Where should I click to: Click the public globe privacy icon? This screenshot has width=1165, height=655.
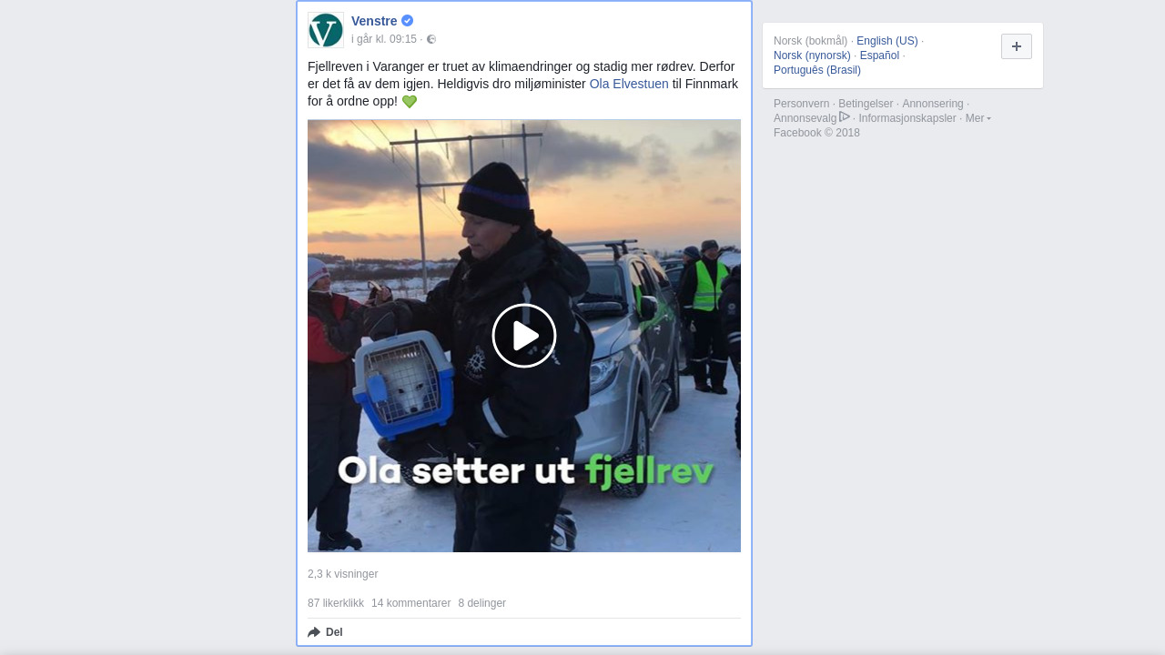(431, 39)
